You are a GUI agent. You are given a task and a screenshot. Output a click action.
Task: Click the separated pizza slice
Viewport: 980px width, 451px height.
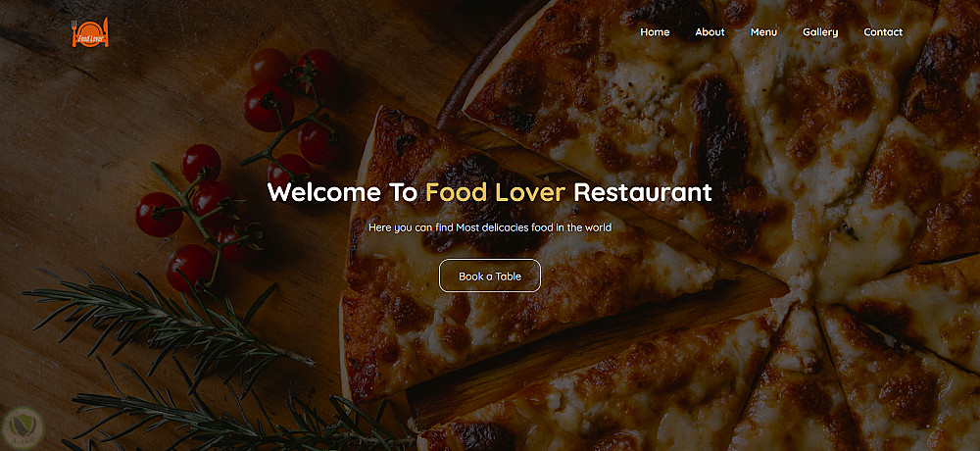[x=525, y=257]
